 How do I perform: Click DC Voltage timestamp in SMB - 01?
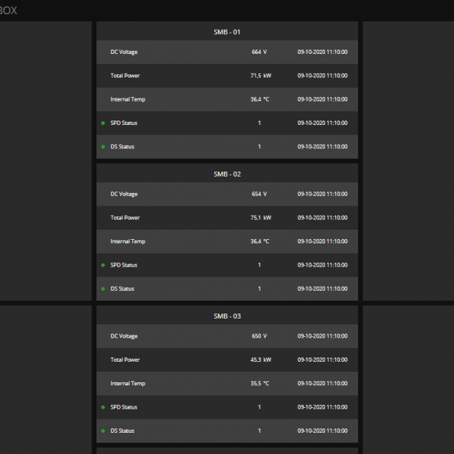(322, 52)
